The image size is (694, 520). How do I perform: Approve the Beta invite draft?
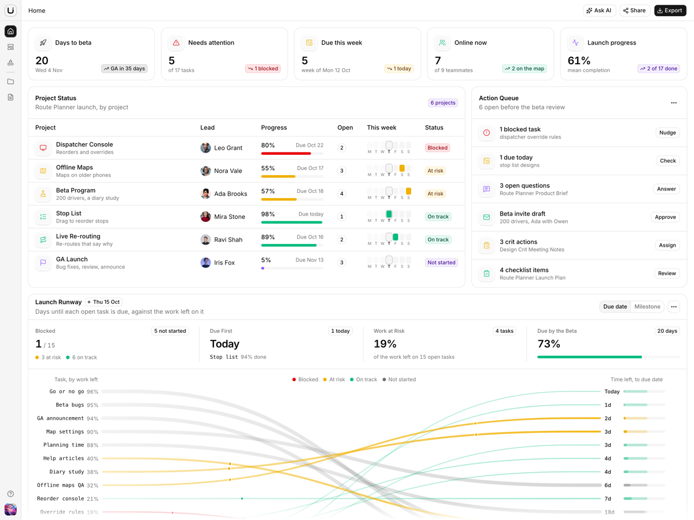tap(665, 217)
